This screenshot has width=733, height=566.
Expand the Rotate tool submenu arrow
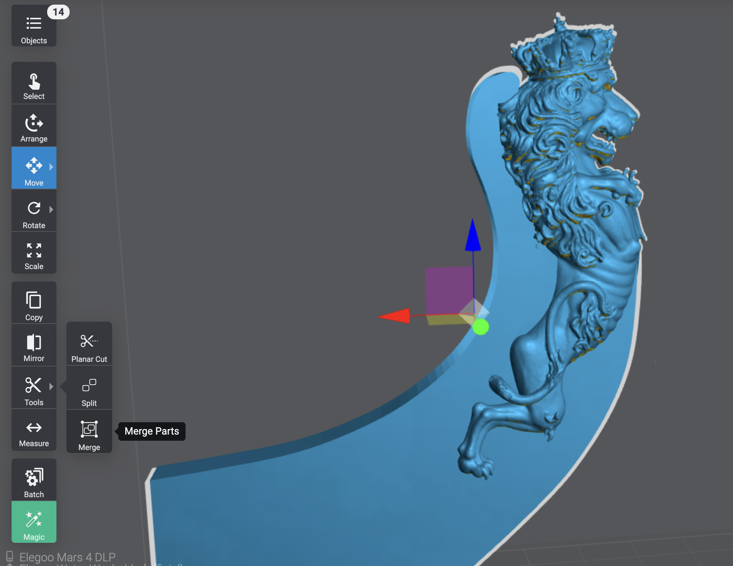coord(51,210)
